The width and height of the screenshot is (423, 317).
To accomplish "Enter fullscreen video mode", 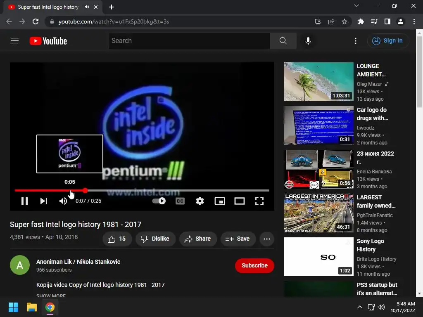I will [259, 201].
